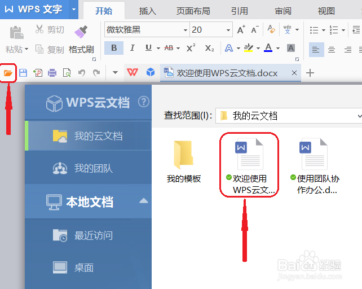
Task: Expand font color dropdown arrow
Action: (x=278, y=49)
